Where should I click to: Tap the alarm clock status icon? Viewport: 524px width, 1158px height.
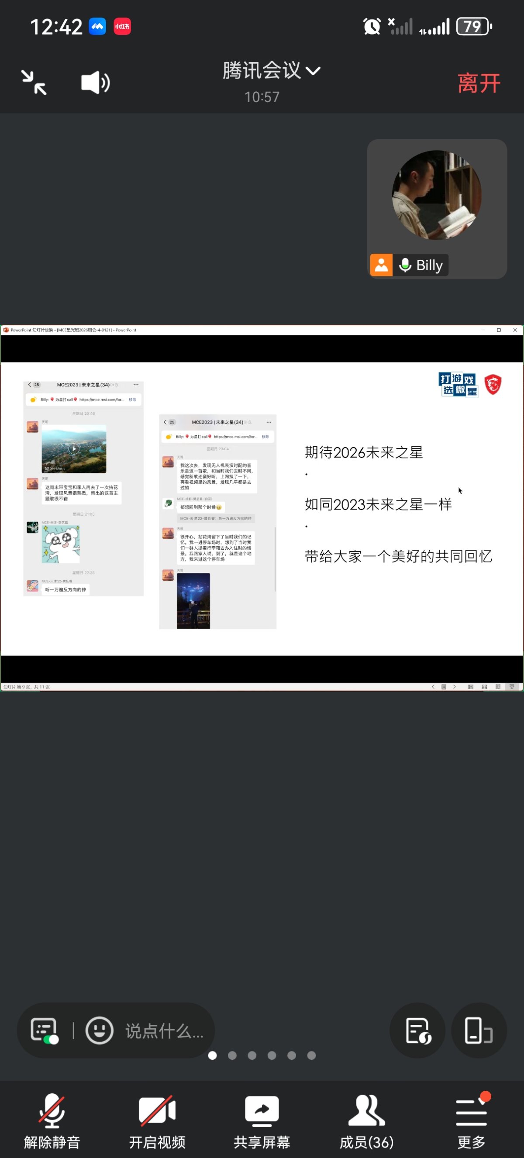(x=372, y=27)
